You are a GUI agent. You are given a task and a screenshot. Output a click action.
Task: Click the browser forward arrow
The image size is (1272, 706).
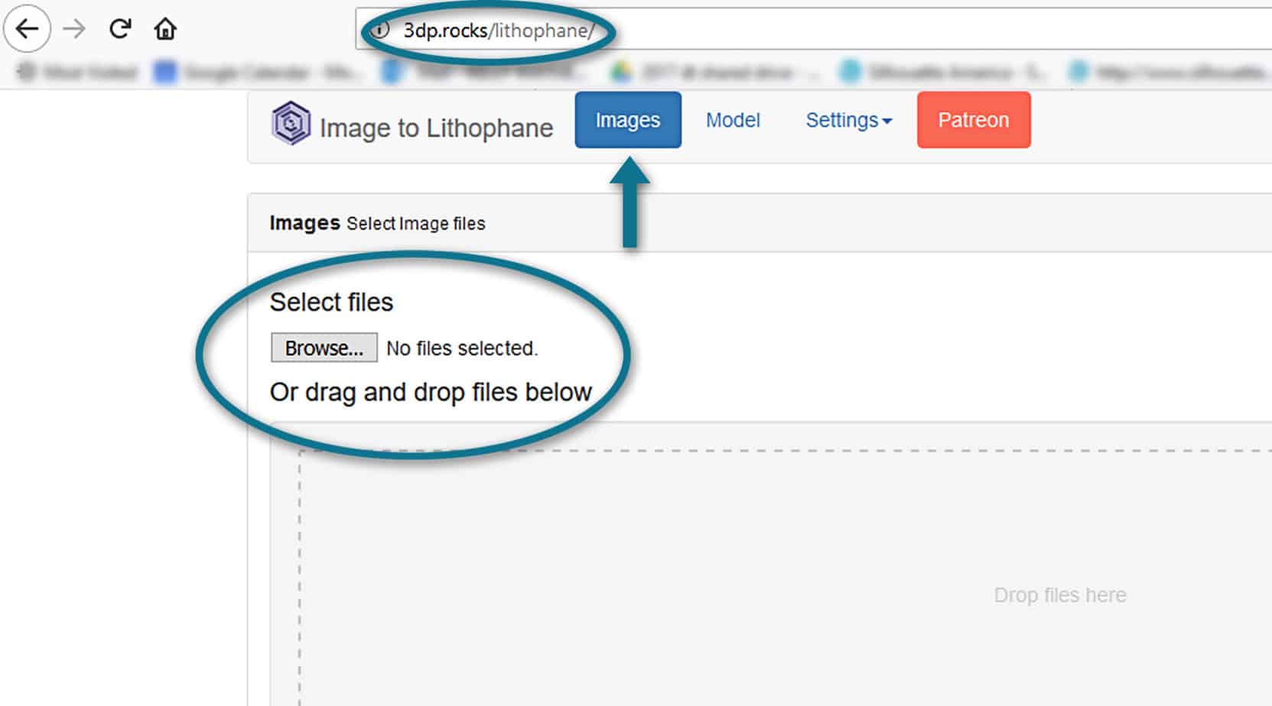click(x=74, y=30)
